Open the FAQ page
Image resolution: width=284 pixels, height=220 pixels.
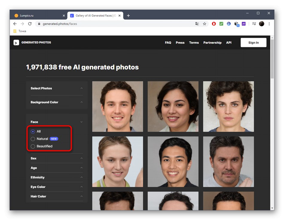pyautogui.click(x=168, y=43)
